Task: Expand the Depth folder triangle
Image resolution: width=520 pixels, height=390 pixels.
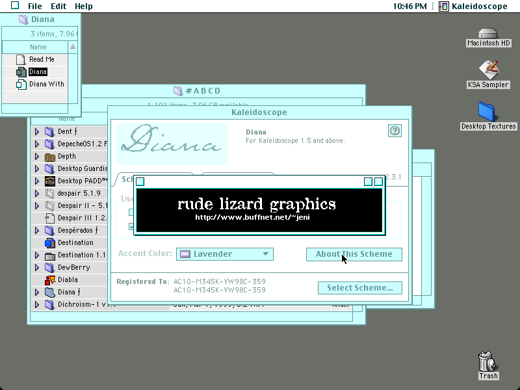Action: coord(37,156)
